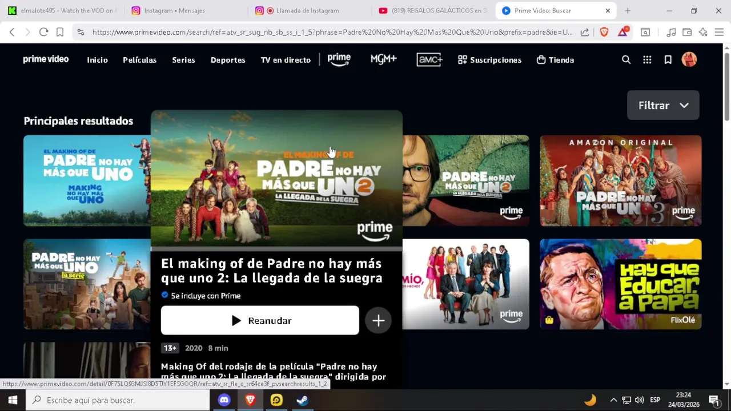The height and width of the screenshot is (411, 731).
Task: Open the playlist music note icon
Action: click(x=671, y=32)
